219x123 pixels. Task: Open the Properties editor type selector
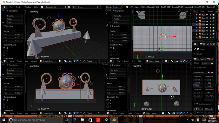click(196, 44)
